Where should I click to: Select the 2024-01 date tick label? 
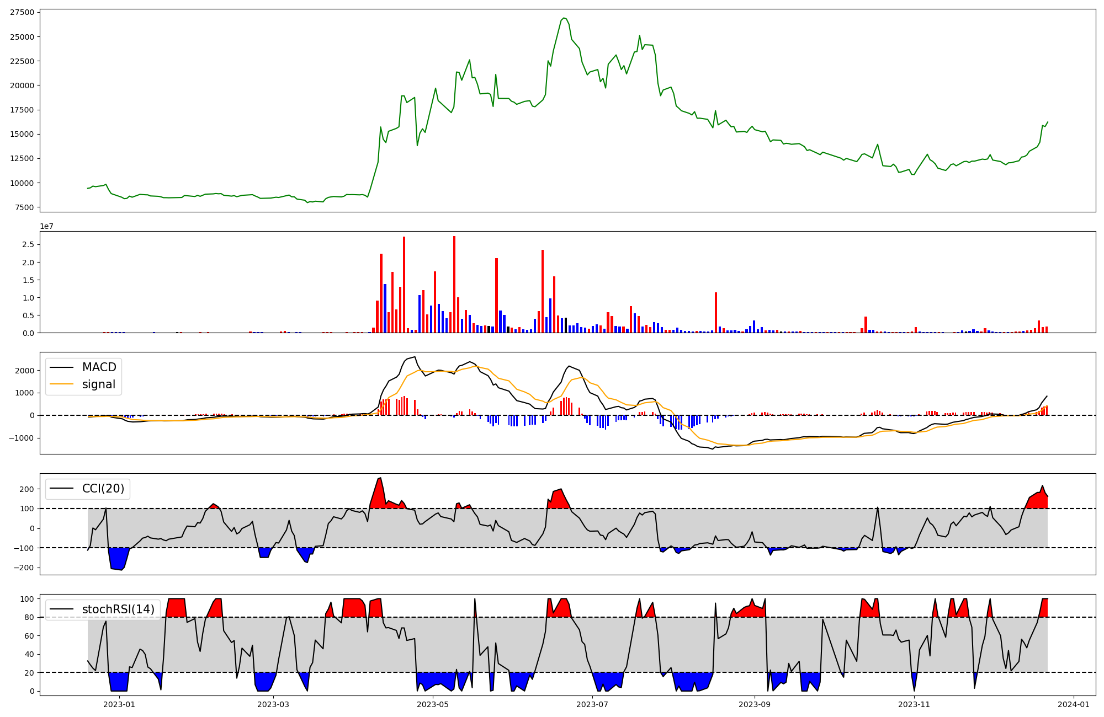pos(1074,704)
